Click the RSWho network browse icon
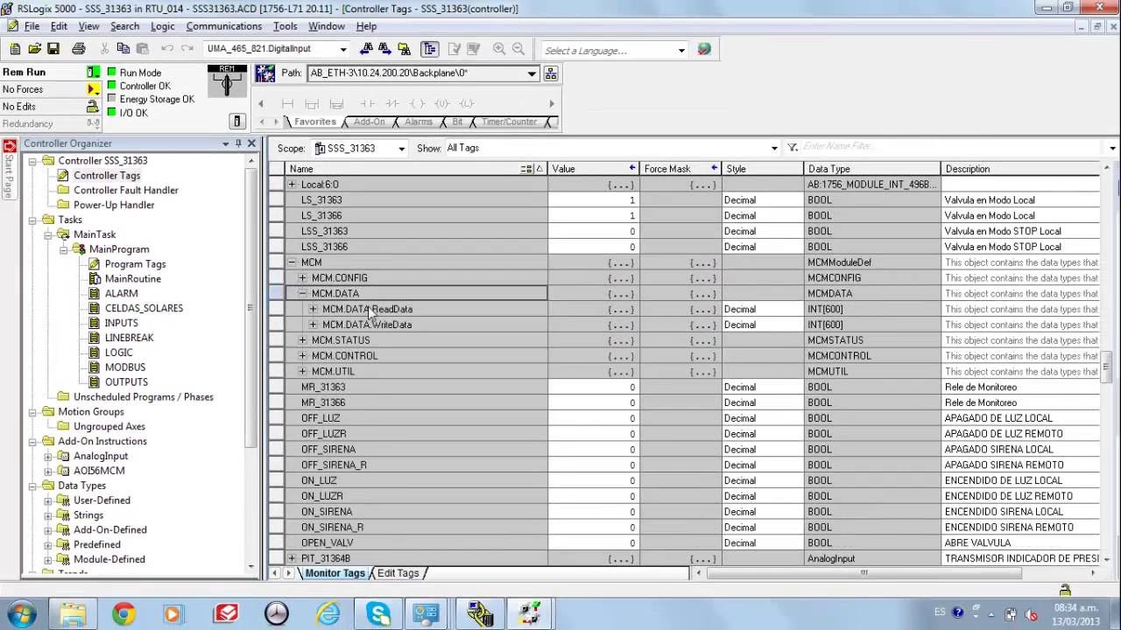Image resolution: width=1121 pixels, height=630 pixels. point(264,73)
